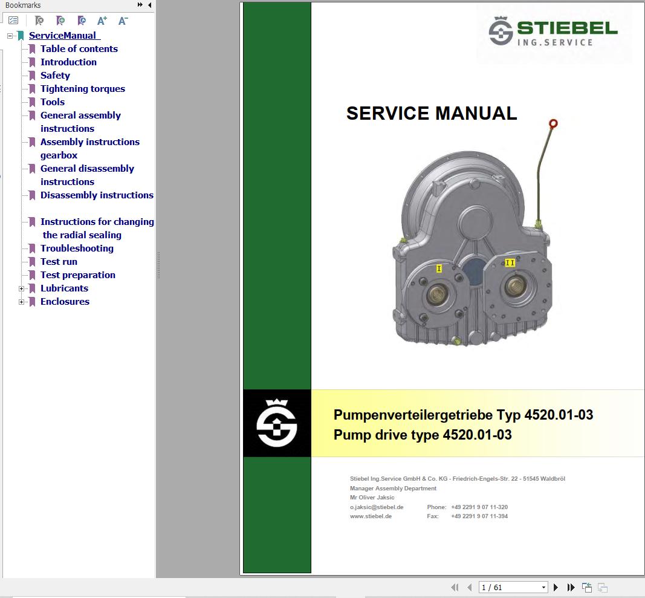
Task: Click the add new bookmark icon
Action: click(60, 20)
